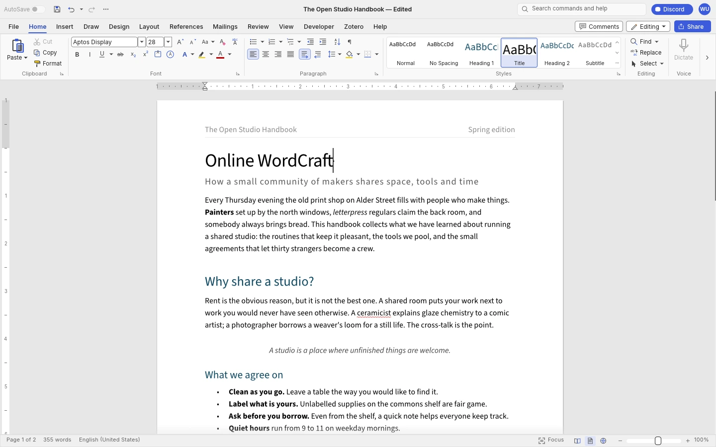The width and height of the screenshot is (716, 447).
Task: Click the Replace button
Action: point(646,53)
